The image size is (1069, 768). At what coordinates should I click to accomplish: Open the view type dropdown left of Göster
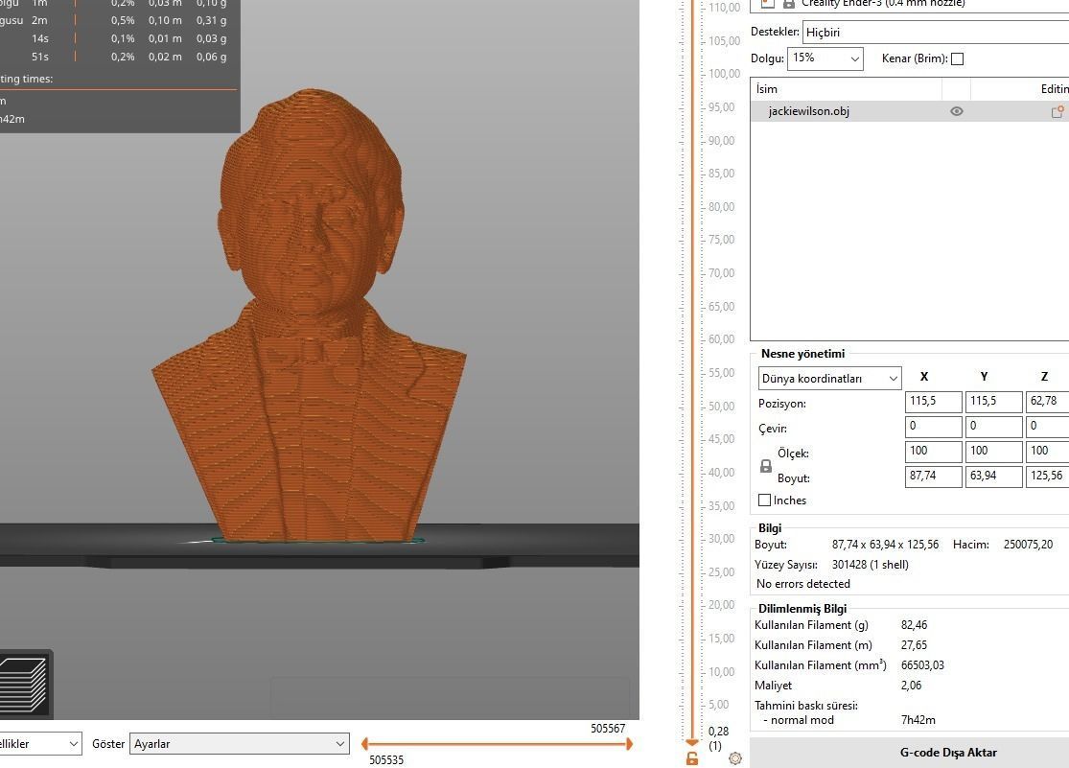pyautogui.click(x=41, y=743)
